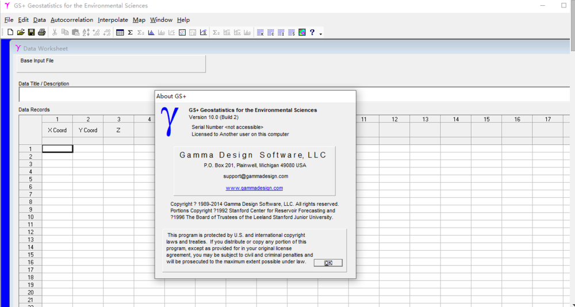This screenshot has height=307, width=575.
Task: Open the Autocorrelation menu
Action: click(72, 20)
